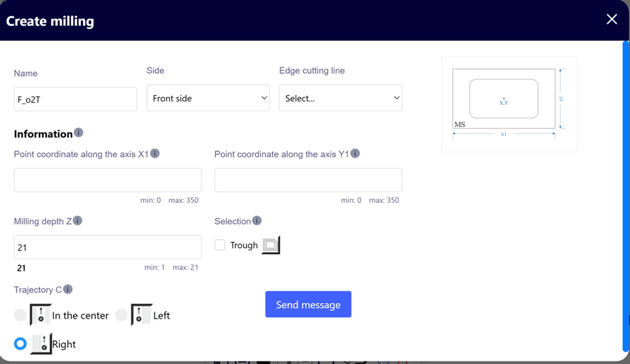Close the Create milling dialog
630x364 pixels.
(611, 19)
